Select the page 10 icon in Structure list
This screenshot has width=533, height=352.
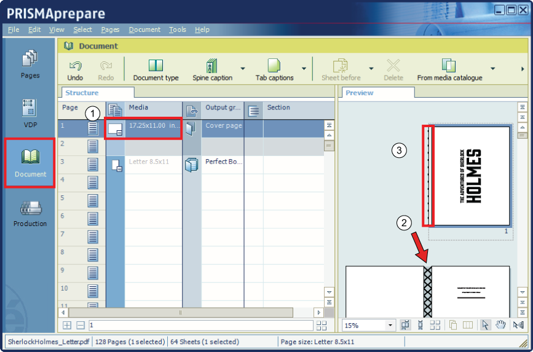tap(93, 291)
